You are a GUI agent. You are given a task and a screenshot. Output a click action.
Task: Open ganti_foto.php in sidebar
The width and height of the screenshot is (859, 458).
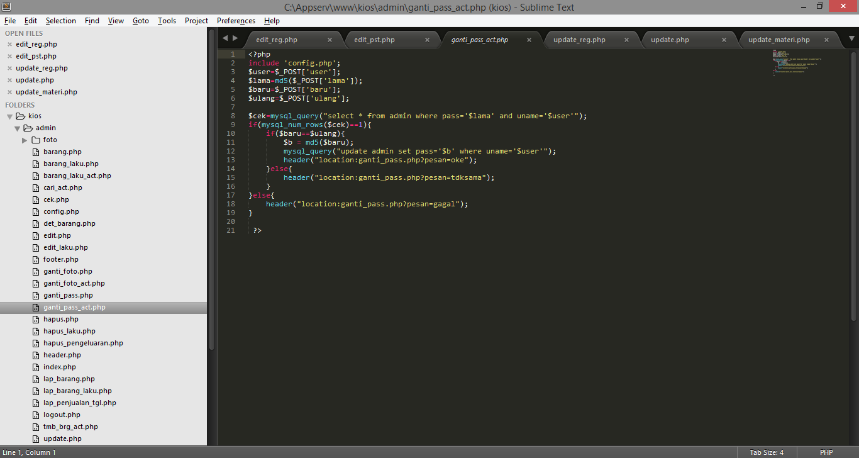[68, 272]
